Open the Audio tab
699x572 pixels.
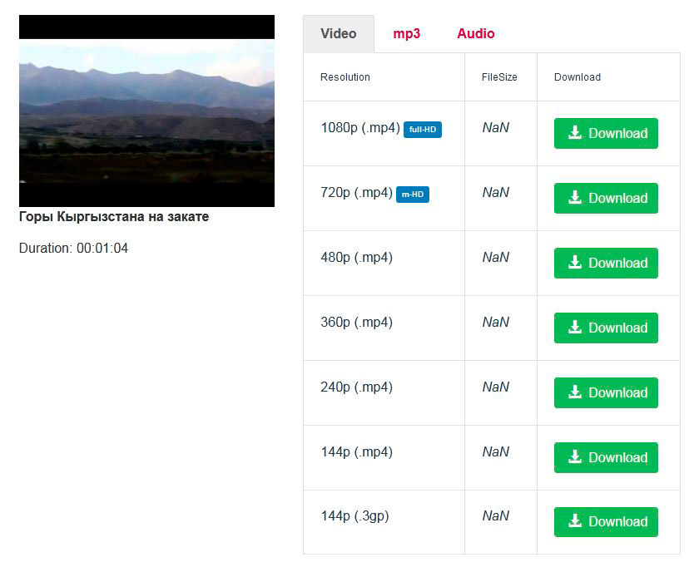476,34
